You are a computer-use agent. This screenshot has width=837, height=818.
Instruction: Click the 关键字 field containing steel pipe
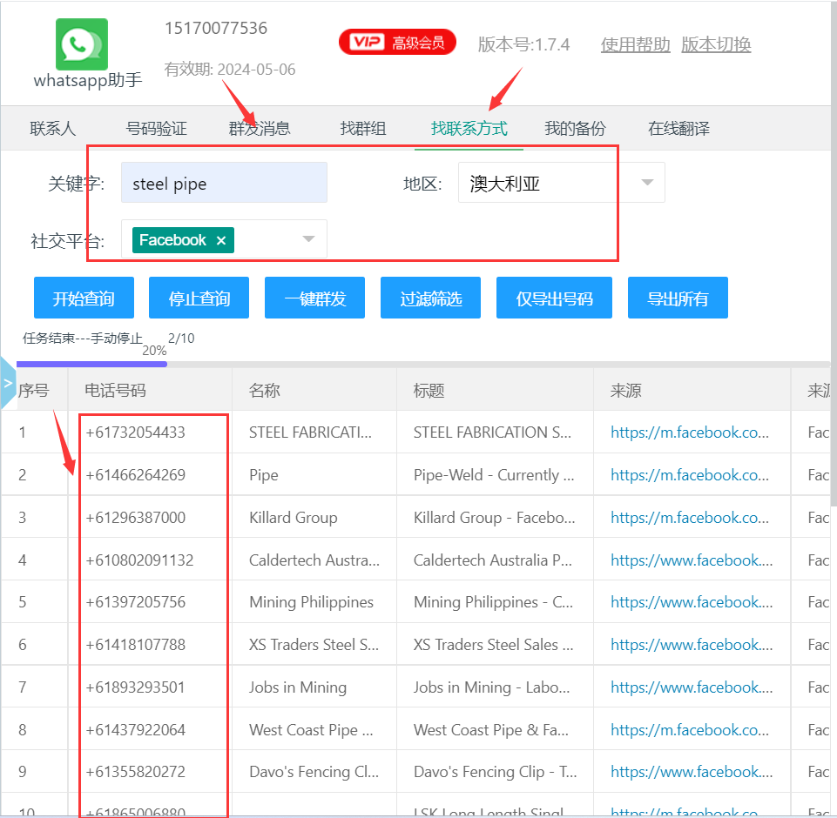tap(224, 183)
